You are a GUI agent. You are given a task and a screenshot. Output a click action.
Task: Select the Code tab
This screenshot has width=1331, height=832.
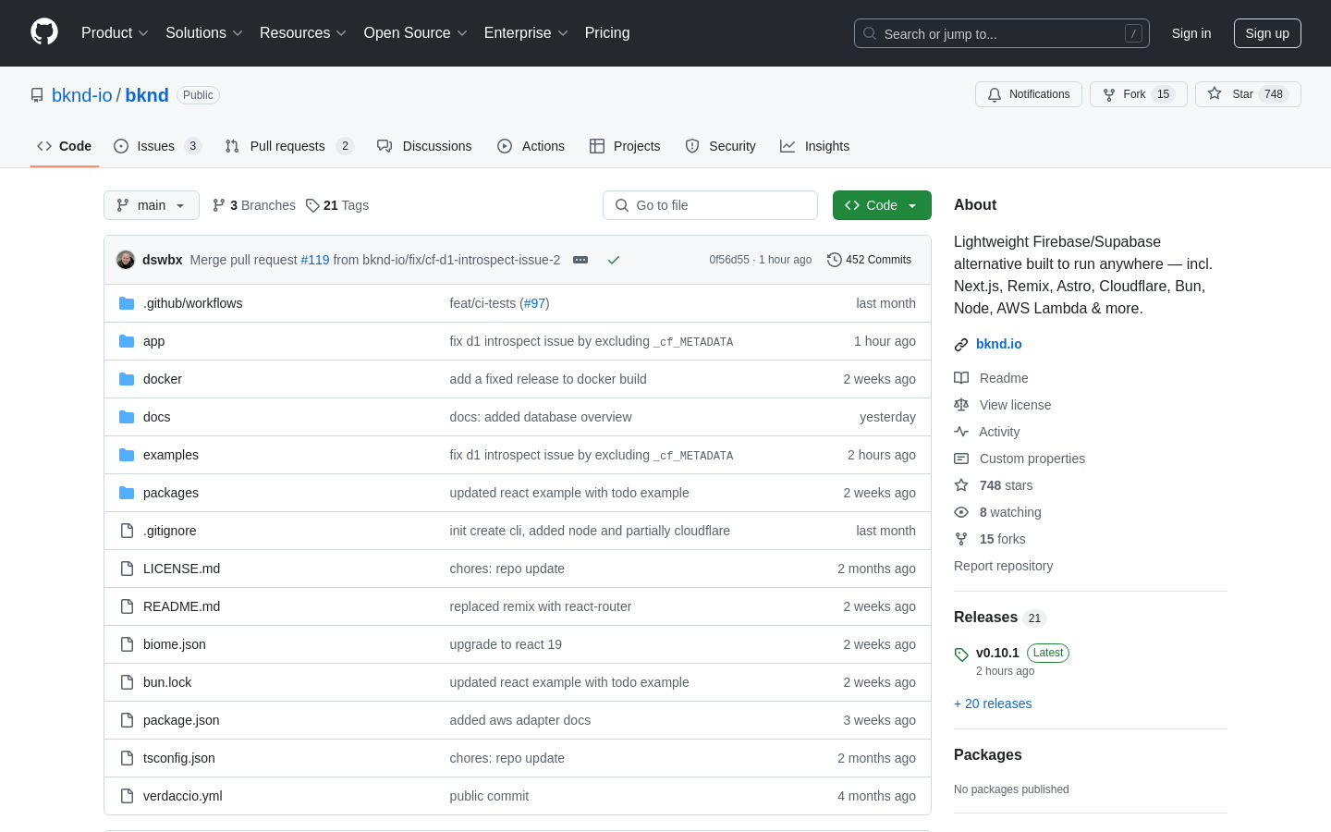[x=64, y=146]
